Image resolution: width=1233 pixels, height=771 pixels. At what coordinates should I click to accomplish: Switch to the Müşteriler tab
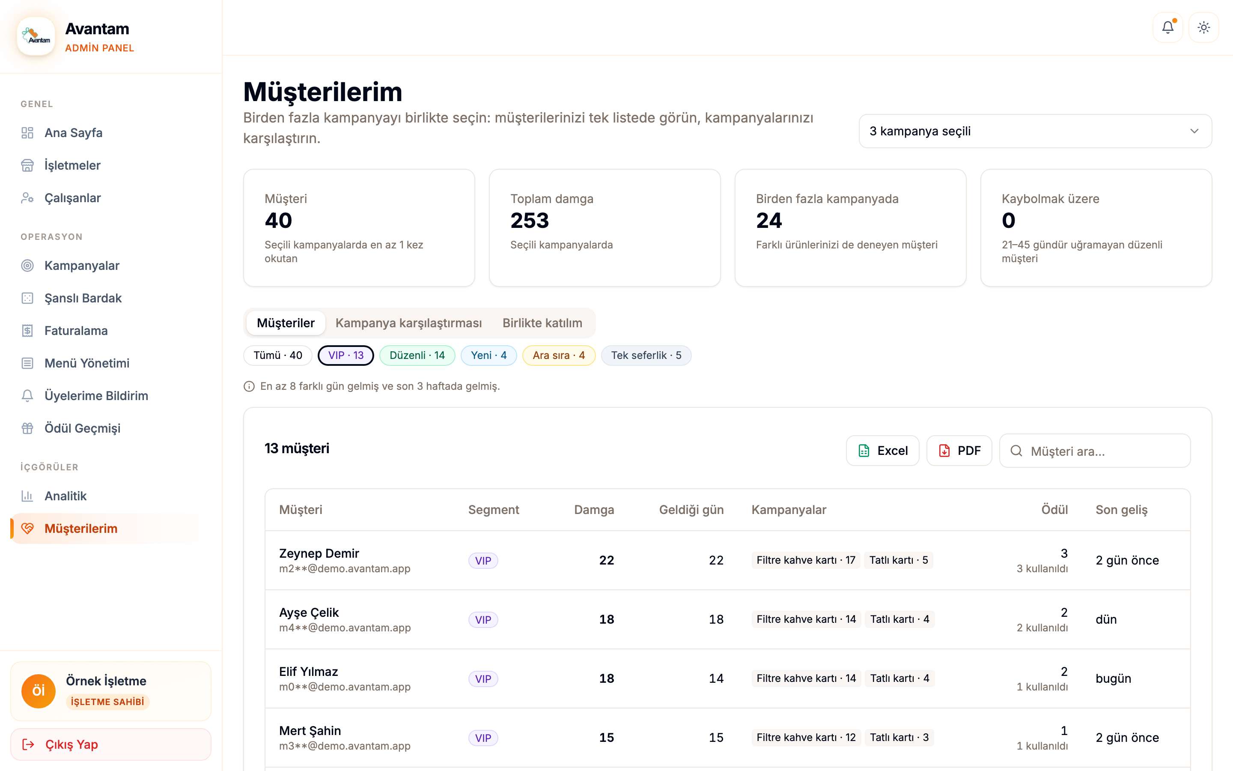[286, 323]
